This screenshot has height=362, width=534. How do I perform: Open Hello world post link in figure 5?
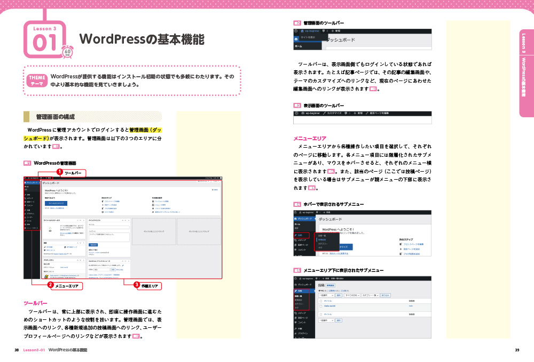coord(329,306)
